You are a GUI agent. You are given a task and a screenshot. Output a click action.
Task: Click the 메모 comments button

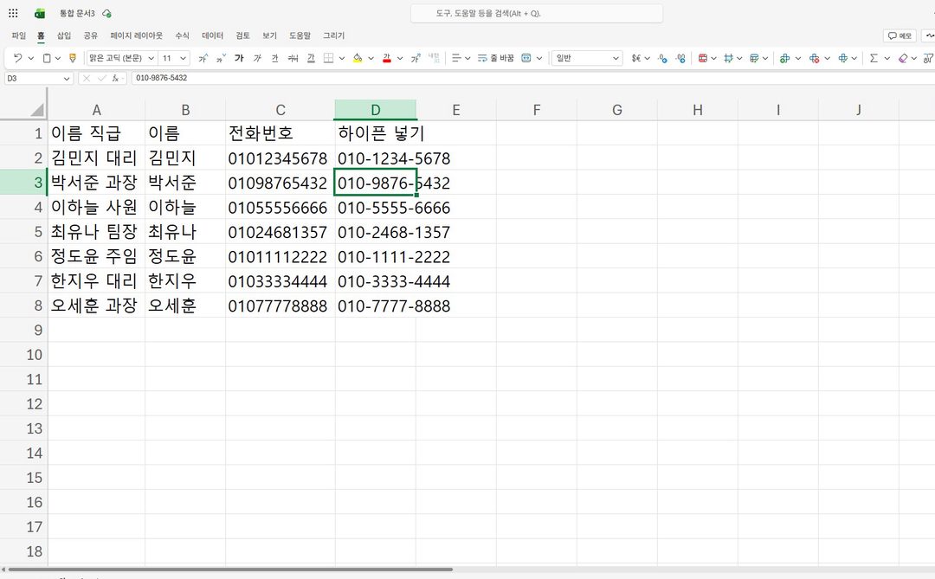(900, 35)
